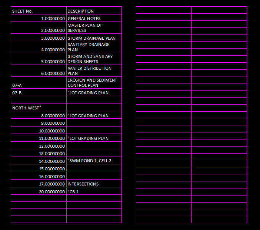Image resolution: width=260 pixels, height=230 pixels.
Task: Select MASTER PLAN OF SERVICES cell
Action: click(94, 28)
